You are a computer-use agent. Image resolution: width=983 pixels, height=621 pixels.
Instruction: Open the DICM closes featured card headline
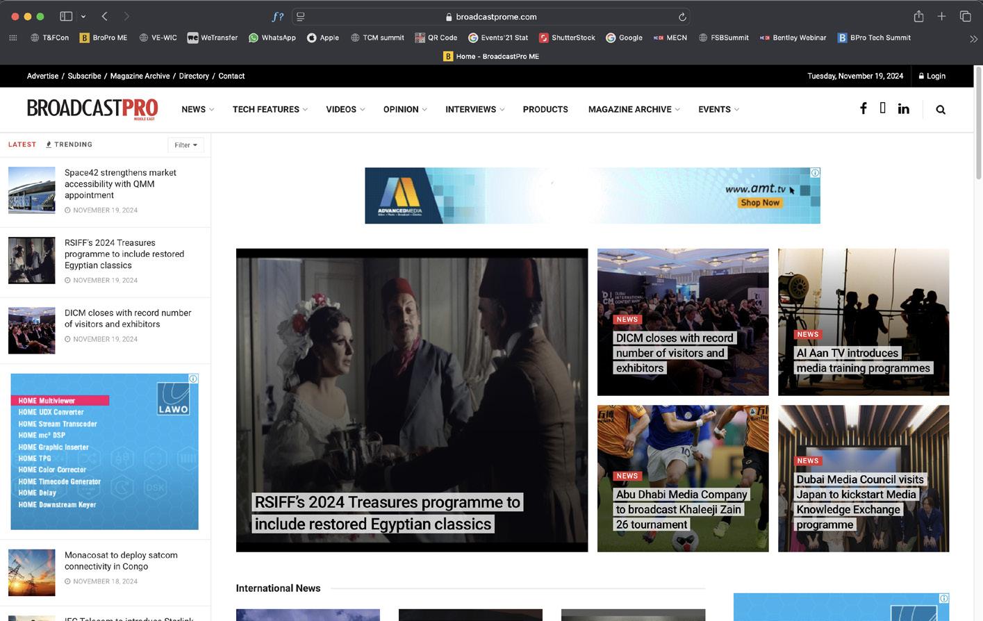click(x=674, y=353)
